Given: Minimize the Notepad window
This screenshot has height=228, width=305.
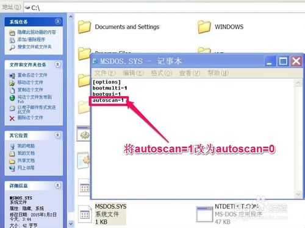Looking at the screenshot, I should (x=270, y=61).
